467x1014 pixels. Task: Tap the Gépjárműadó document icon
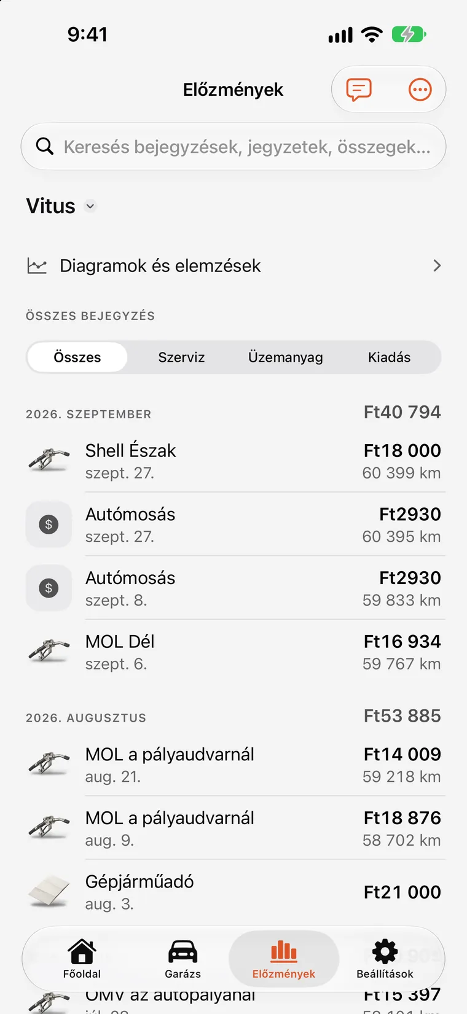49,892
